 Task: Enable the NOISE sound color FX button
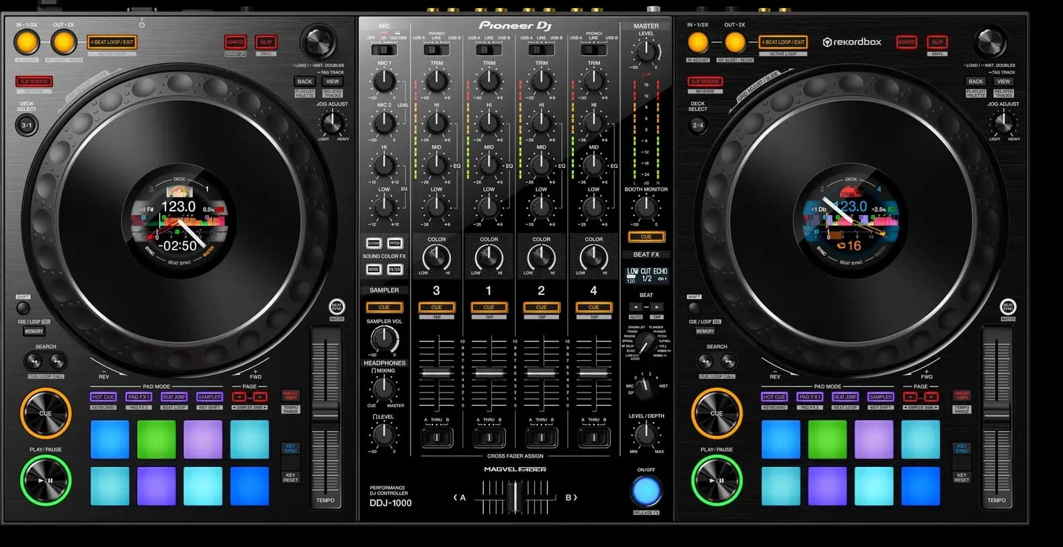coord(374,269)
